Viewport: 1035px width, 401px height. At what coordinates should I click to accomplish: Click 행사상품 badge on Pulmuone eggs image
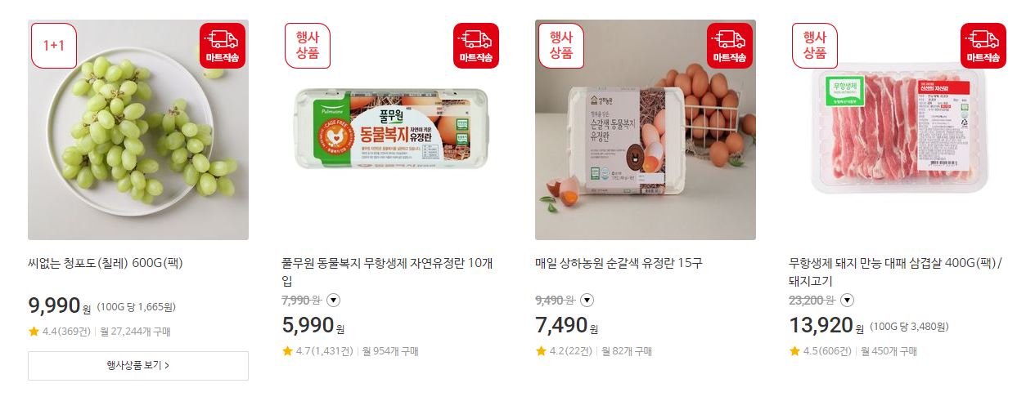click(308, 46)
